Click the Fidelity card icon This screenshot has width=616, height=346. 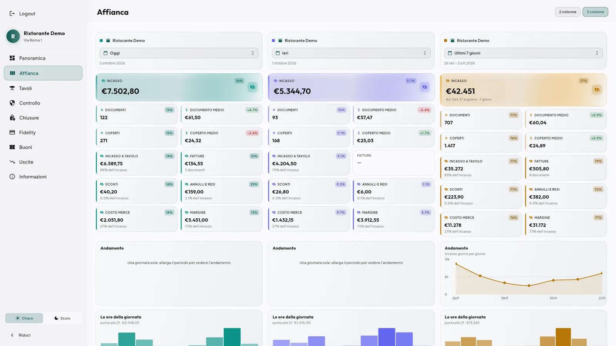[x=12, y=132]
